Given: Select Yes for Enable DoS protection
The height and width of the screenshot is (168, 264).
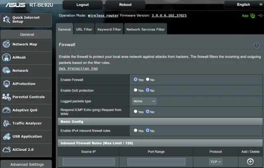Looking at the screenshot, I should 135,90.
